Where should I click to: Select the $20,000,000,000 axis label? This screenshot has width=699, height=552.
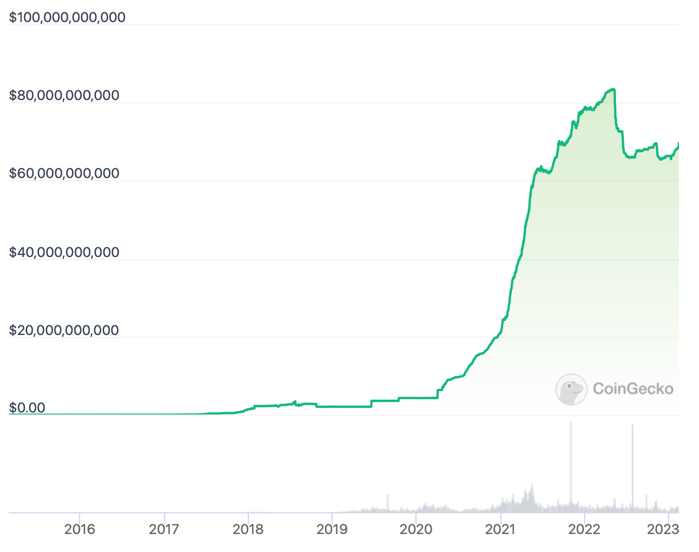point(64,330)
